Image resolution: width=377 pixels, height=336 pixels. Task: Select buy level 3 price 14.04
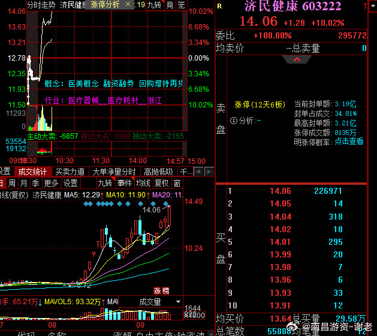pos(281,217)
